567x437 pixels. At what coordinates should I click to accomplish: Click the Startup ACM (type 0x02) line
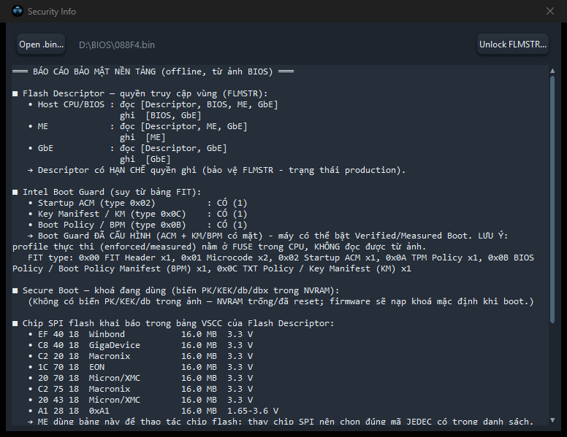click(138, 203)
